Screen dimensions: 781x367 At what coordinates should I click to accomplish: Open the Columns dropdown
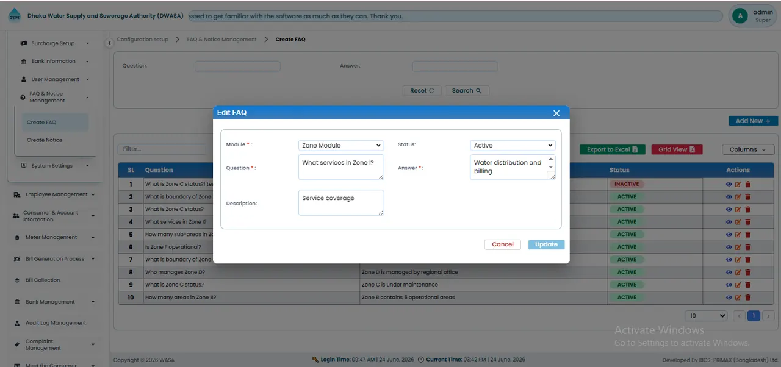[748, 149]
